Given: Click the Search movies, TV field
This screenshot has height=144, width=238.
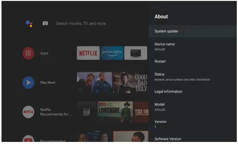Looking at the screenshot, I should pyautogui.click(x=81, y=24).
